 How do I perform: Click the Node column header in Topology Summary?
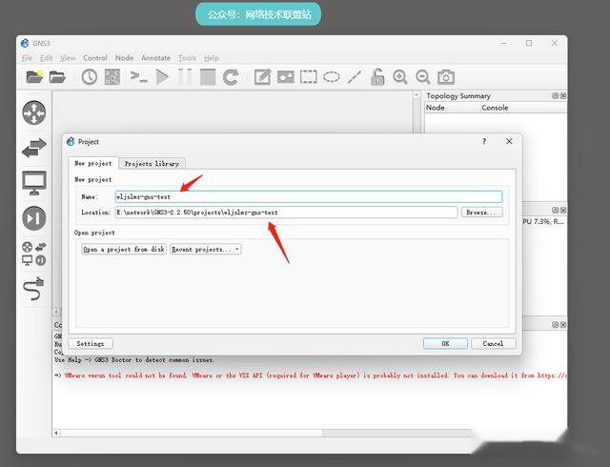[452, 108]
